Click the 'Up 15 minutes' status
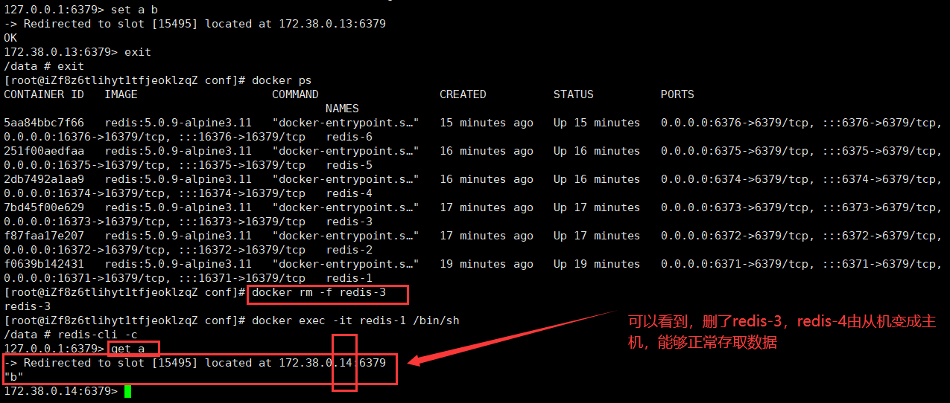Screen dimensions: 950x403 (x=597, y=123)
